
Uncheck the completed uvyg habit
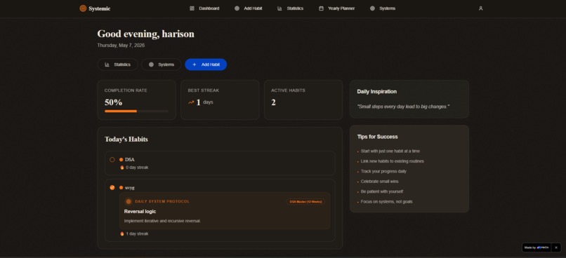[x=112, y=187]
